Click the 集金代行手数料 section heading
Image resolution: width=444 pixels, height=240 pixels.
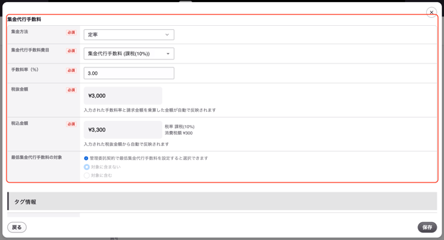[x=24, y=19]
